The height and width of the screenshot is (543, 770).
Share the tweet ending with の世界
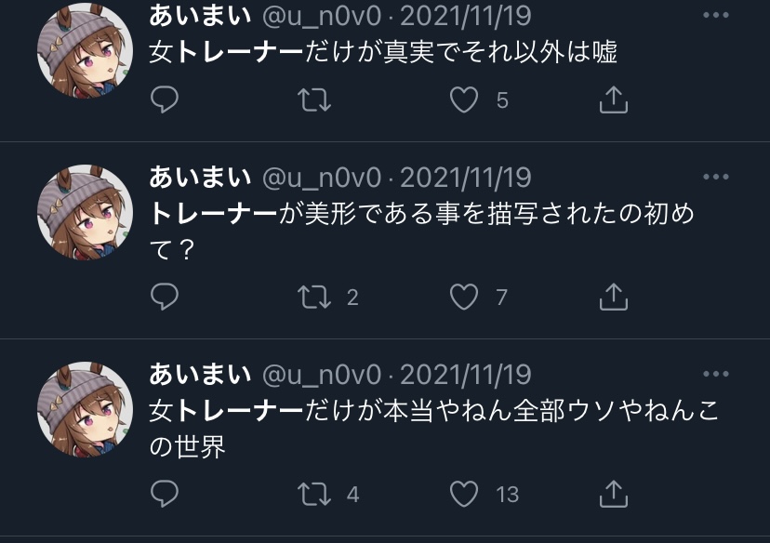click(x=614, y=494)
